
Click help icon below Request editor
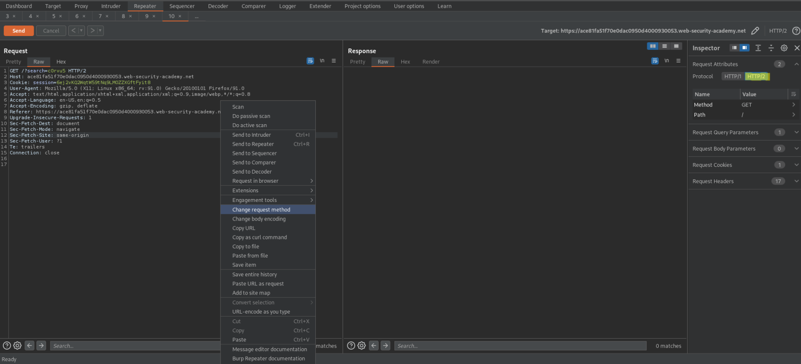pyautogui.click(x=7, y=345)
